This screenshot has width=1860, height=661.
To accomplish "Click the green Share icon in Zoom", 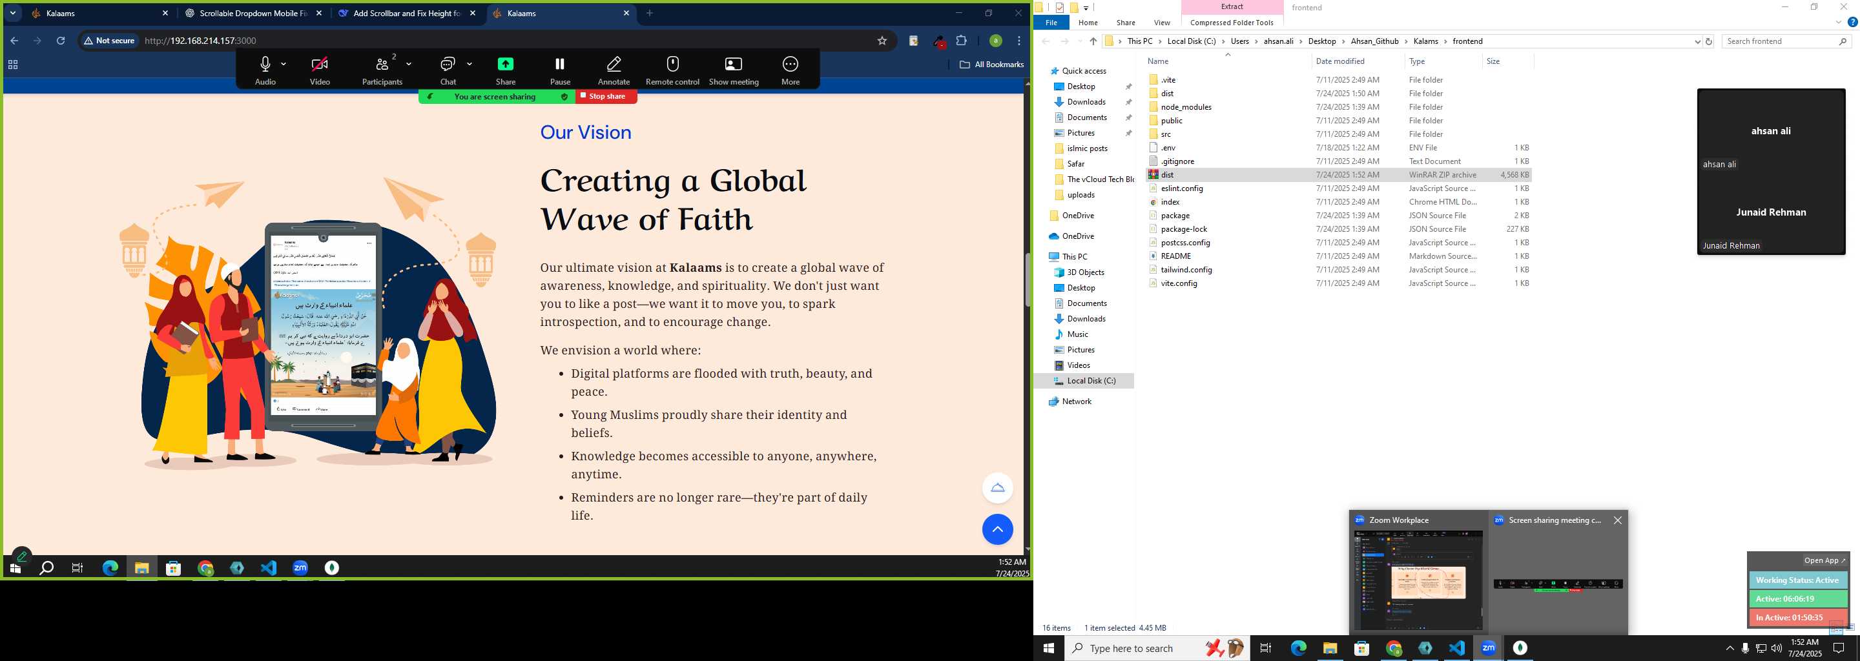I will [506, 64].
